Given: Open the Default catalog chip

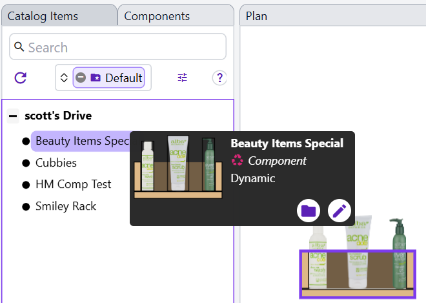Looking at the screenshot, I should (x=123, y=78).
